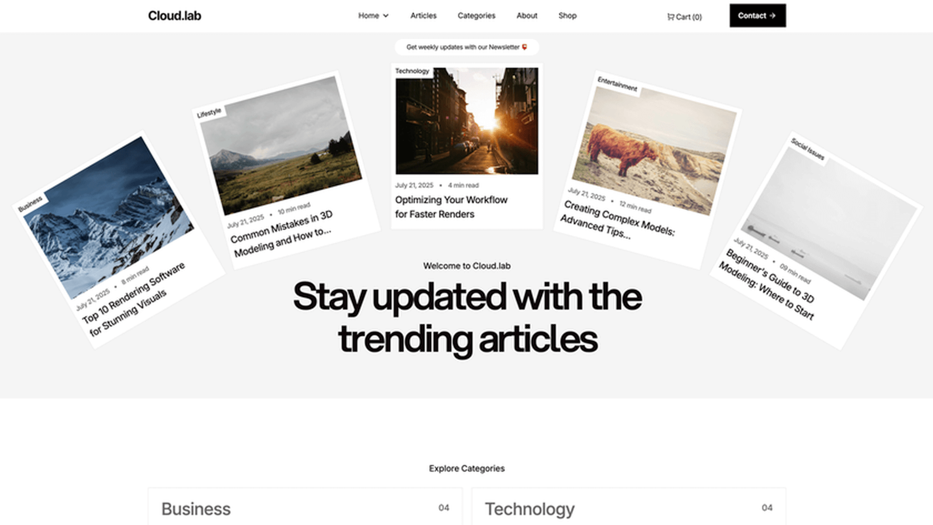The width and height of the screenshot is (933, 525).
Task: Open Optimizing Your Workflow article title
Action: (451, 207)
